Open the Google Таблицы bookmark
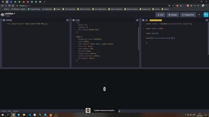The height and width of the screenshot is (117, 209). pos(34,9)
